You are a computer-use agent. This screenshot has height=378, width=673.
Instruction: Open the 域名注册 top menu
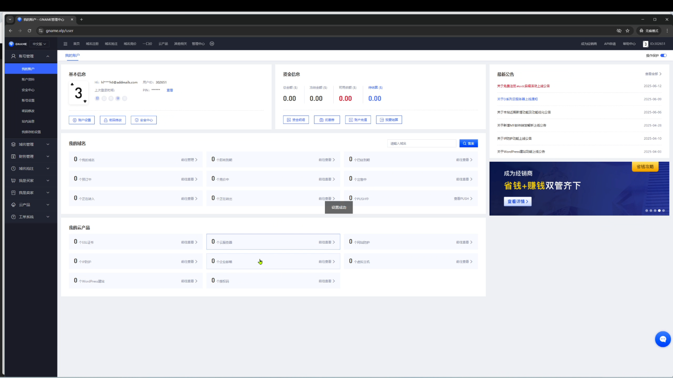point(92,44)
